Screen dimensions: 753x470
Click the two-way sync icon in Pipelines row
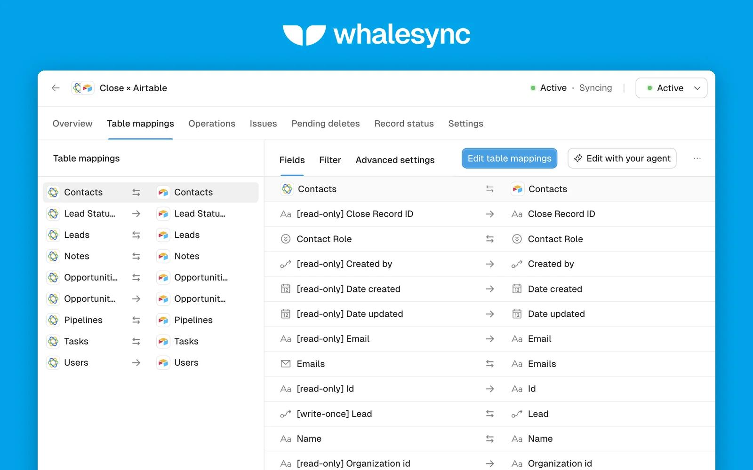(x=136, y=320)
